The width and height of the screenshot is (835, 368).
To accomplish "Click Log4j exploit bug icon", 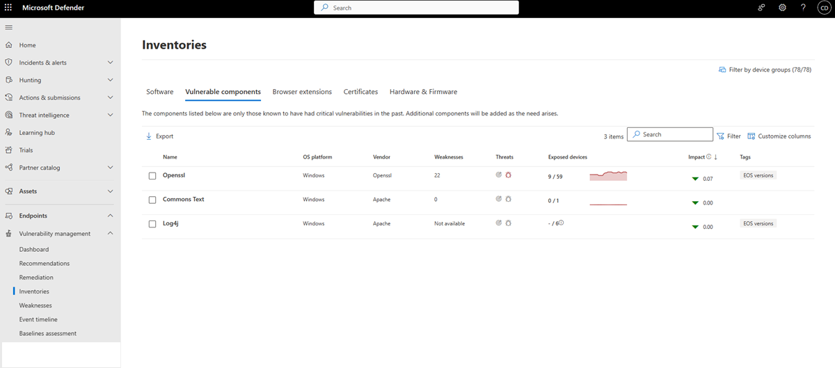I will 509,223.
